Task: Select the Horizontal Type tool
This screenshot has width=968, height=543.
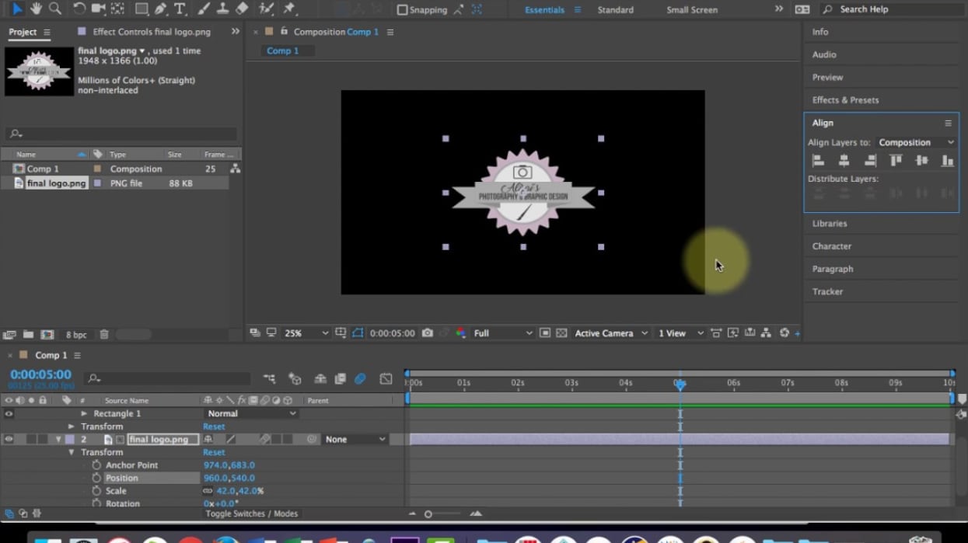Action: tap(180, 9)
